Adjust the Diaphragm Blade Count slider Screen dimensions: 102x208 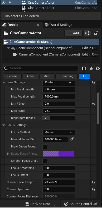coord(59,118)
